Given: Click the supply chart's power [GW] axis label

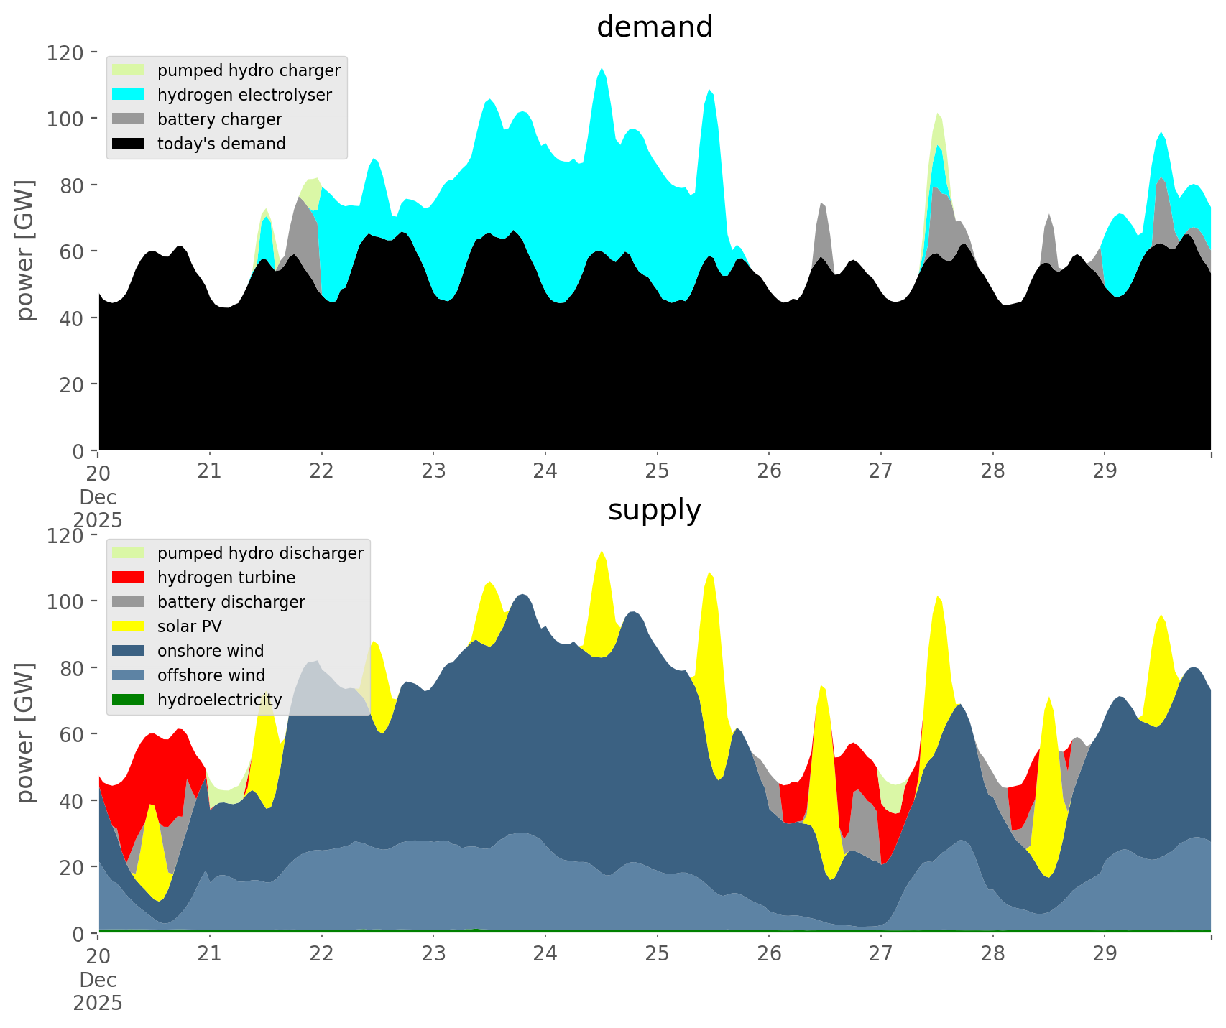Looking at the screenshot, I should pyautogui.click(x=25, y=733).
